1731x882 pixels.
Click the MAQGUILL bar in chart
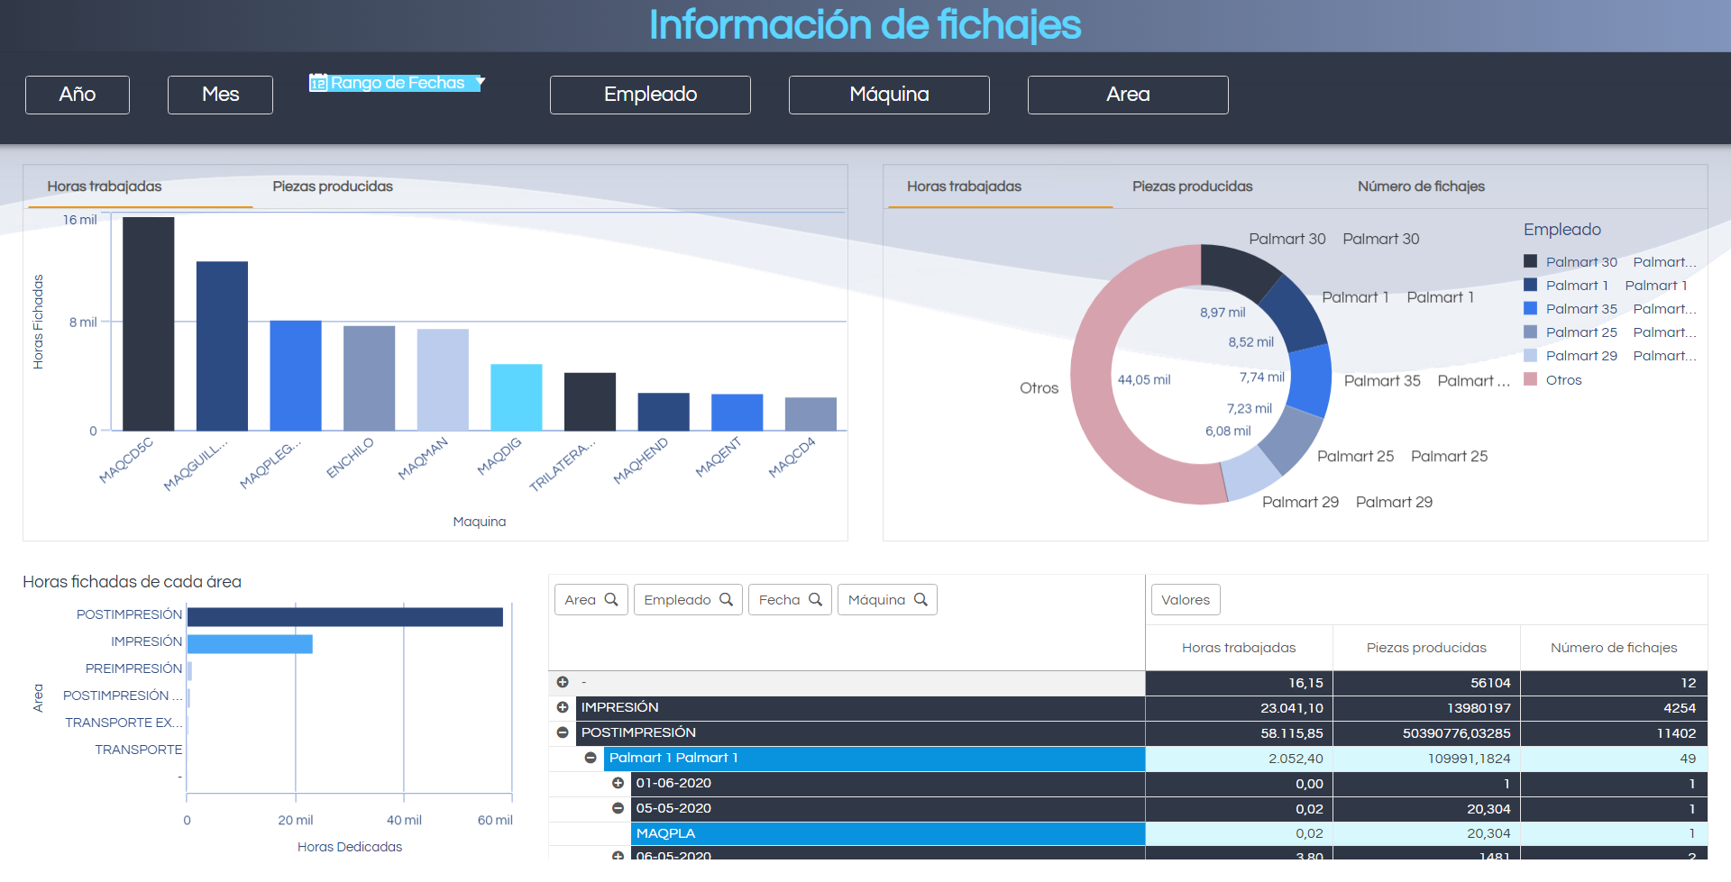222,346
